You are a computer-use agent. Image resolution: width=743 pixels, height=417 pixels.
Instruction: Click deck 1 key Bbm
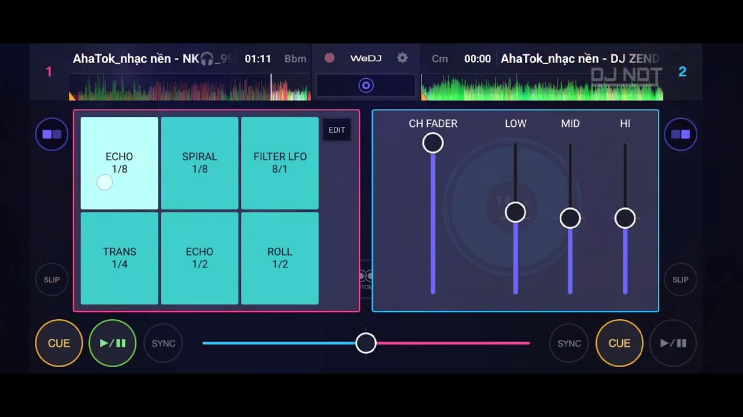pos(295,58)
